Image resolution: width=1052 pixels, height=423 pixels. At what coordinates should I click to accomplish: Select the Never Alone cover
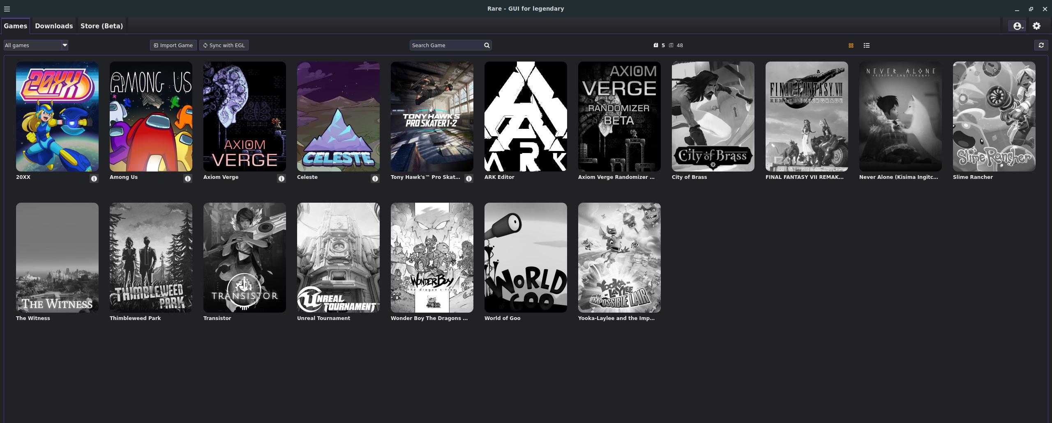click(900, 117)
